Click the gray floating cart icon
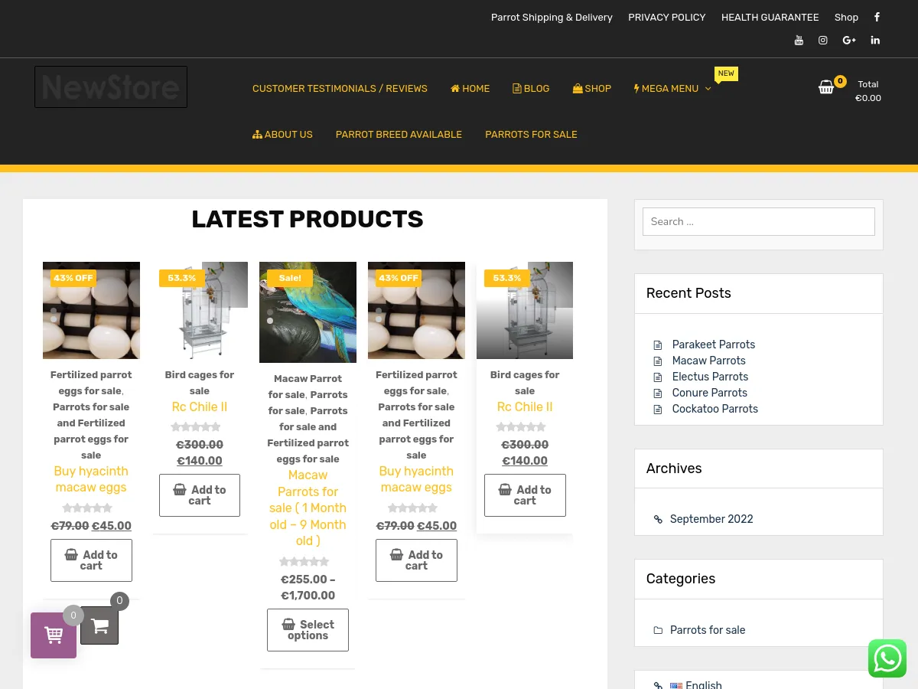This screenshot has width=918, height=689. [99, 626]
